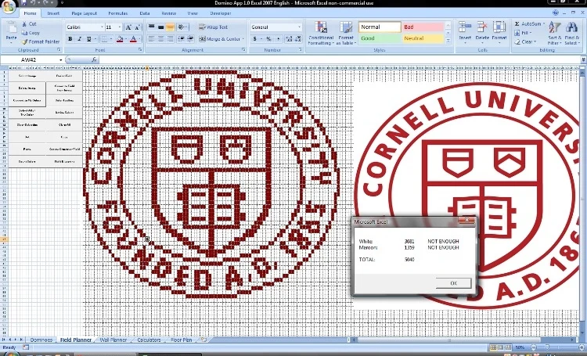Image resolution: width=587 pixels, height=356 pixels.
Task: Open the Borders dropdown arrow
Action: [x=111, y=39]
